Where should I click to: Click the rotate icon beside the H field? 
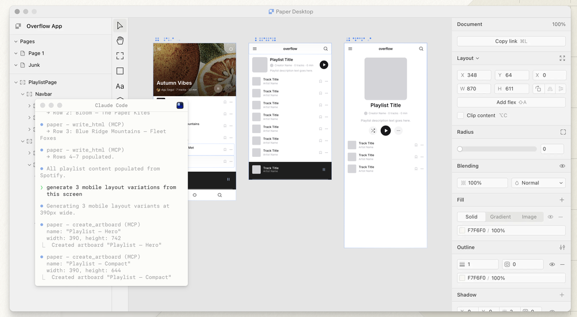click(538, 89)
